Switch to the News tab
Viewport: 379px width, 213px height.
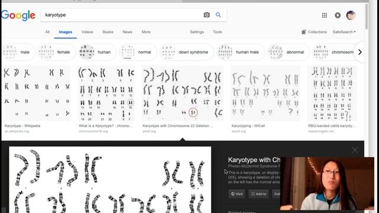(x=127, y=32)
